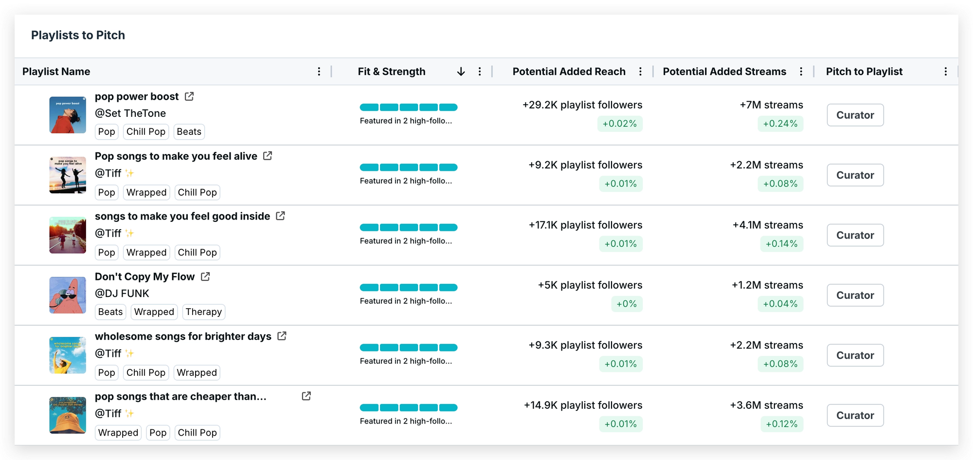Click the Therapy tag on Don't Copy My Flow
The height and width of the screenshot is (460, 973).
[x=203, y=312]
